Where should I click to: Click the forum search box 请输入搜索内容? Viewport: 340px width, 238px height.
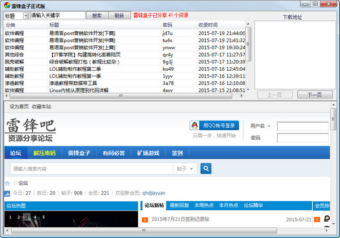click(92, 168)
